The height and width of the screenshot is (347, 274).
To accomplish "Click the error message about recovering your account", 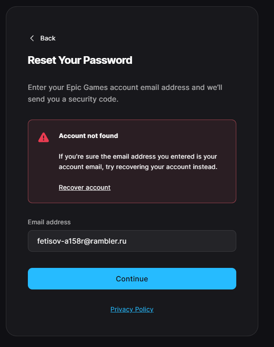I will [138, 161].
